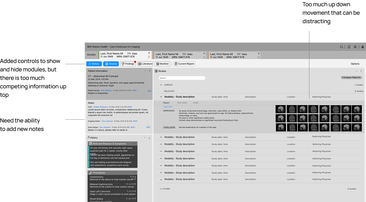
Task: Grab the Patient Information panel drag handle
Action: pyautogui.click(x=150, y=70)
